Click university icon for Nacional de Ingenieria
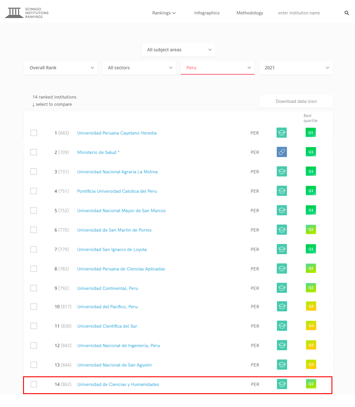355x407 pixels. pos(282,346)
